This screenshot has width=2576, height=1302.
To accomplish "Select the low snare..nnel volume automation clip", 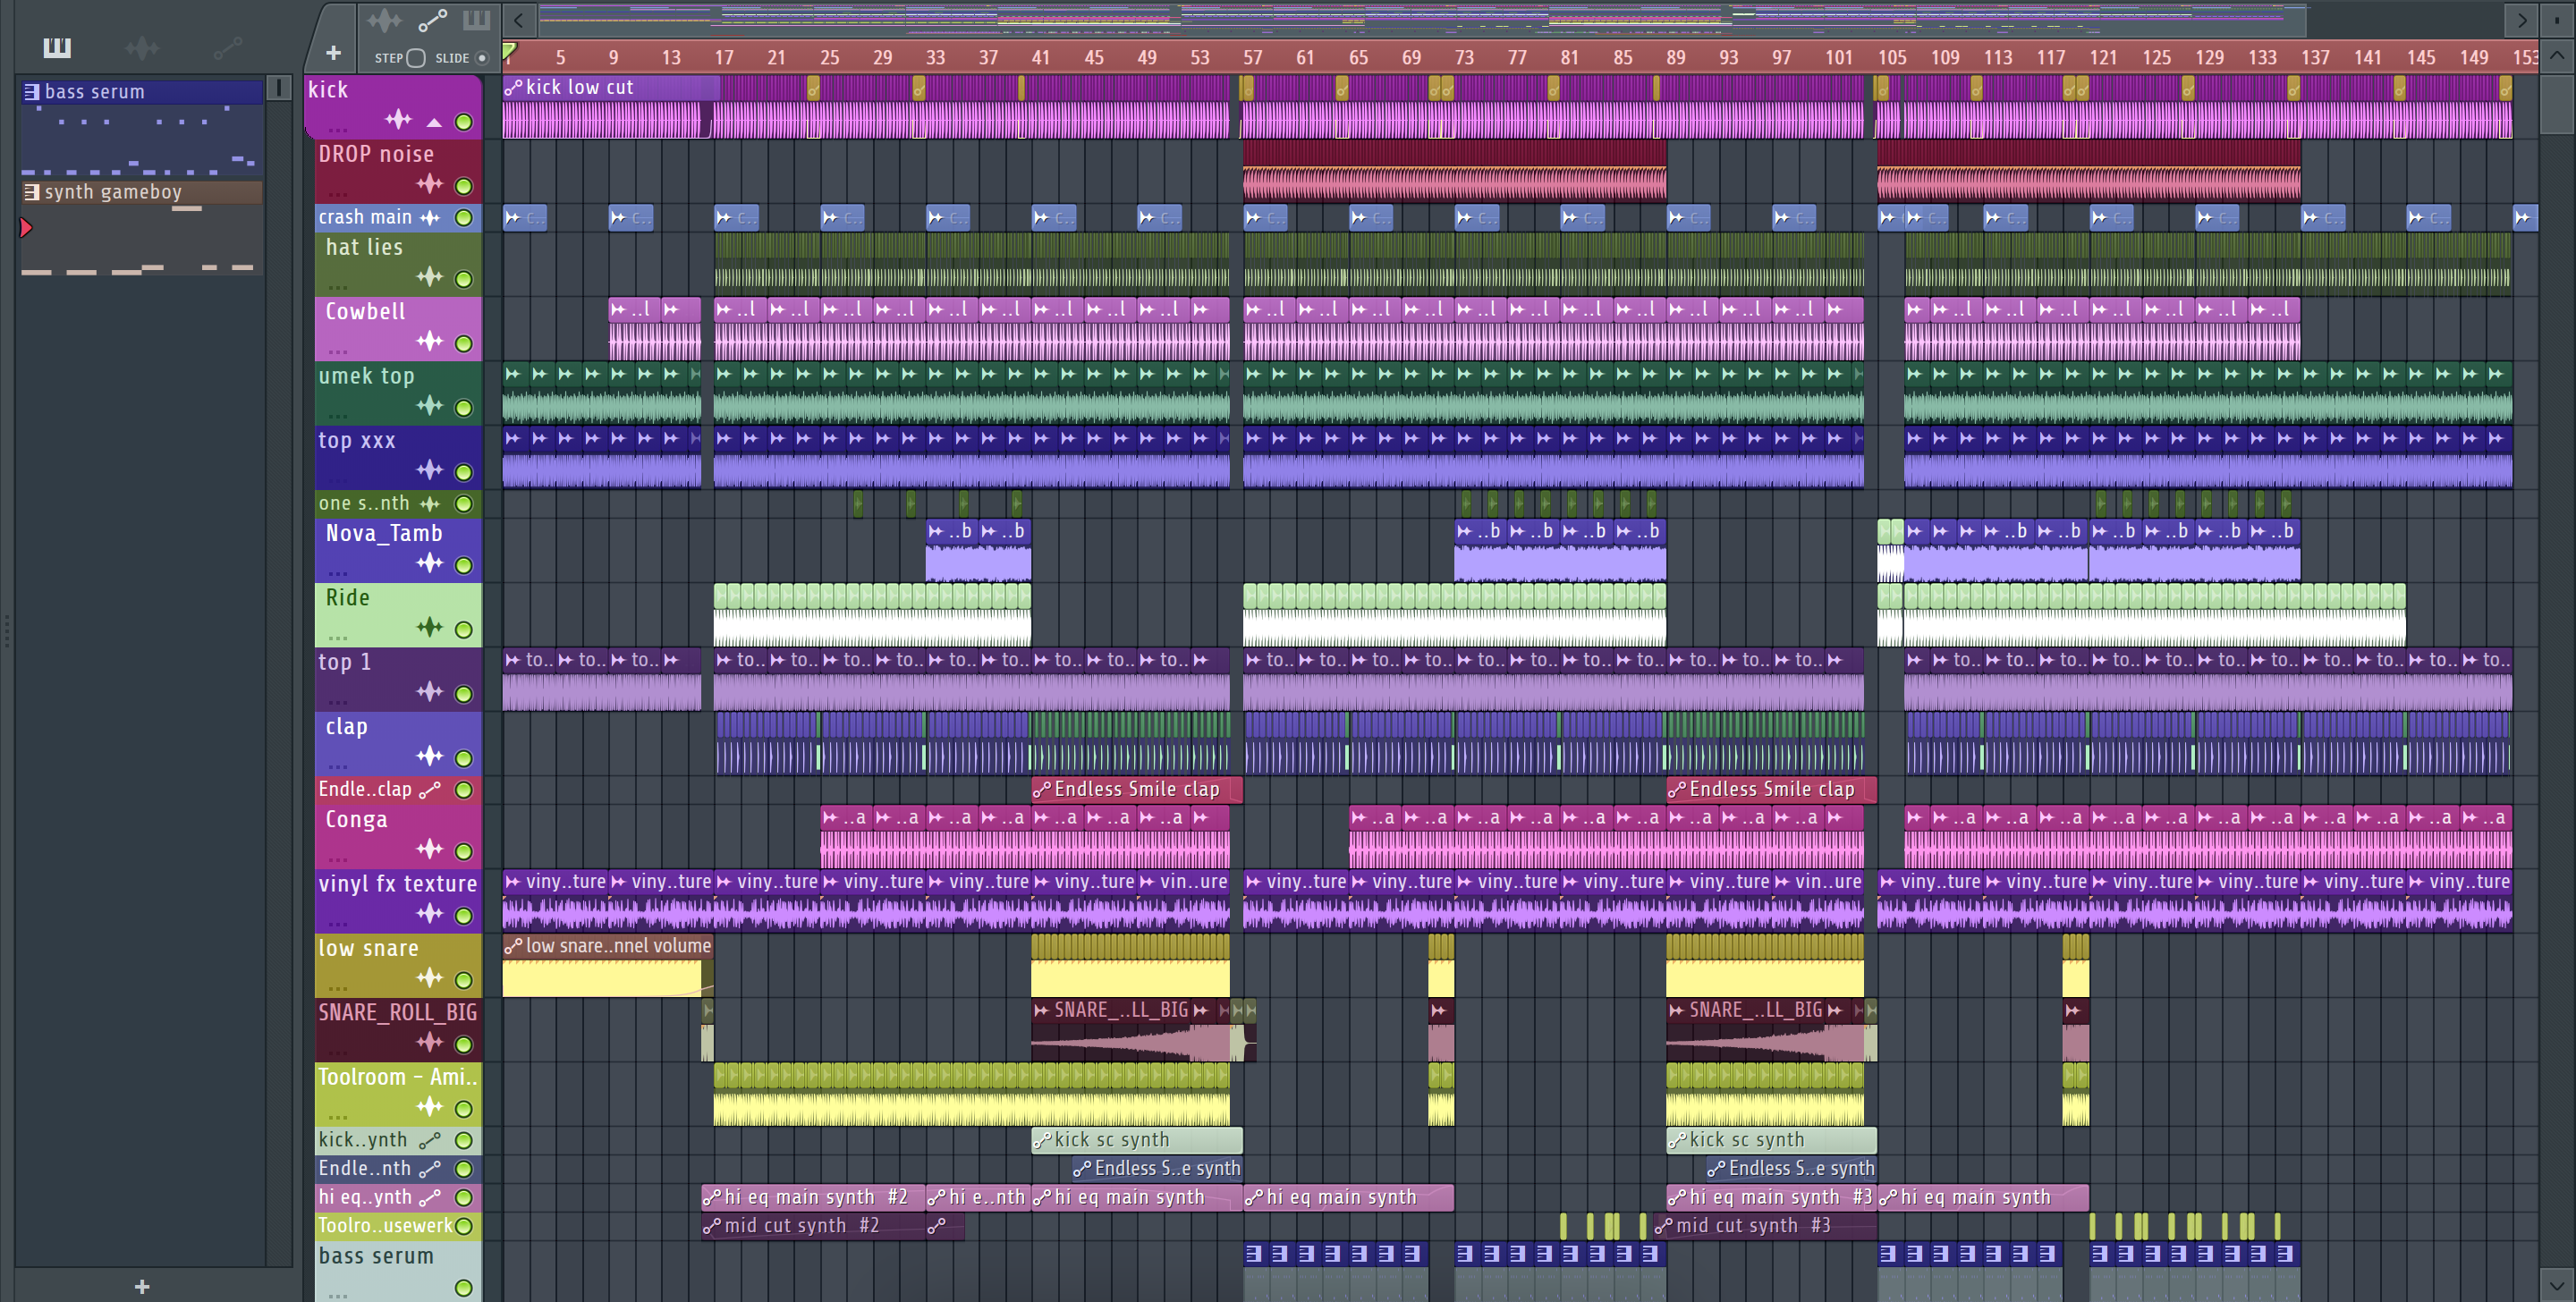I will [608, 946].
